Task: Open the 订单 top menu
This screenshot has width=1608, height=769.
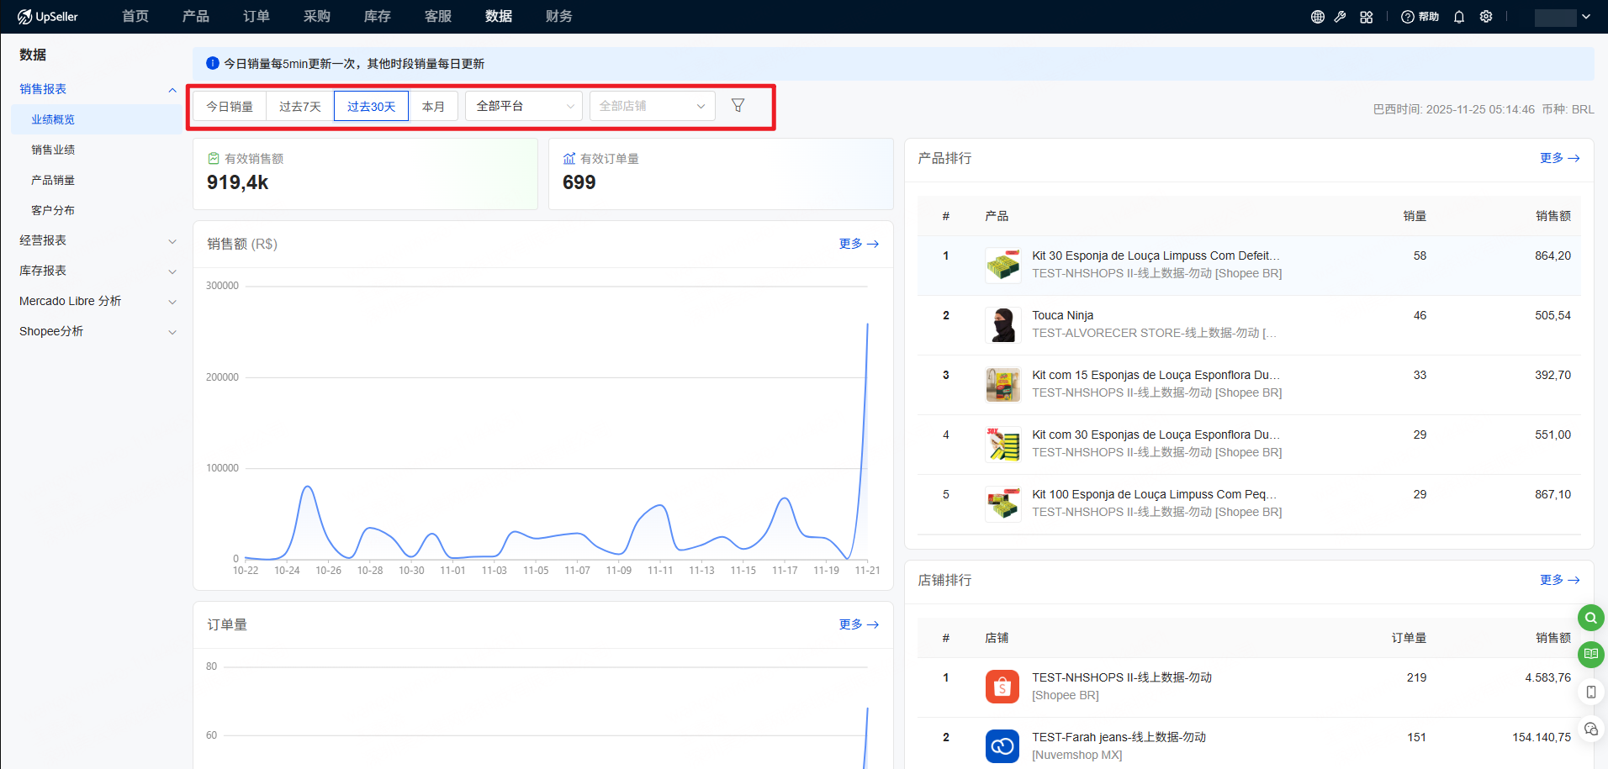Action: pyautogui.click(x=257, y=17)
